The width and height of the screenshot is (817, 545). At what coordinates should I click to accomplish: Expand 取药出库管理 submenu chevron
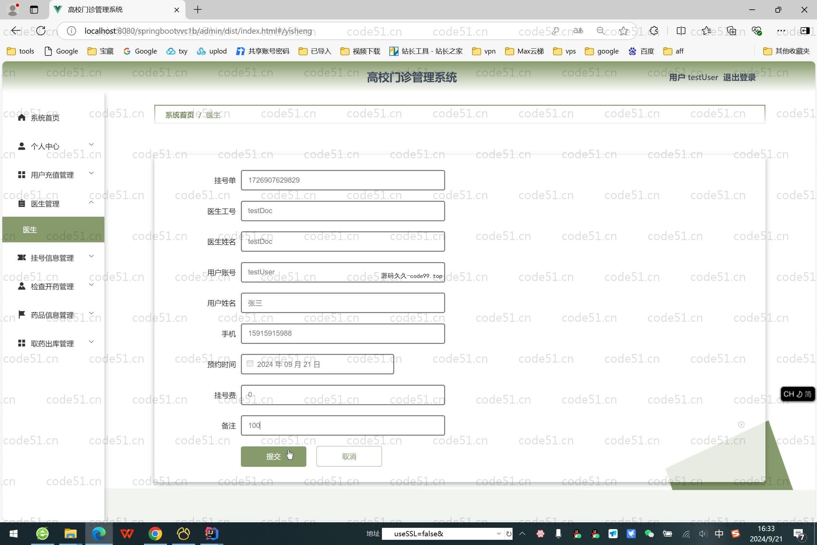[91, 341]
